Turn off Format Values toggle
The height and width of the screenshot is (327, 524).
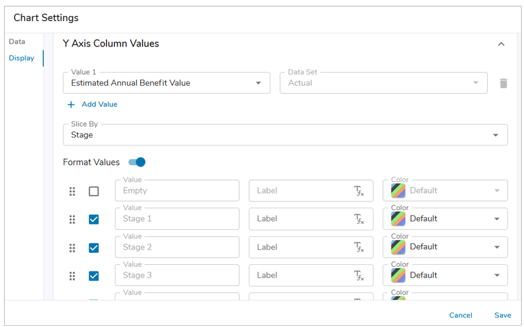coord(137,162)
